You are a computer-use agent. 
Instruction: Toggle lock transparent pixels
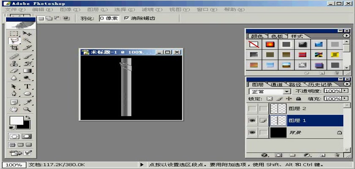(269, 98)
